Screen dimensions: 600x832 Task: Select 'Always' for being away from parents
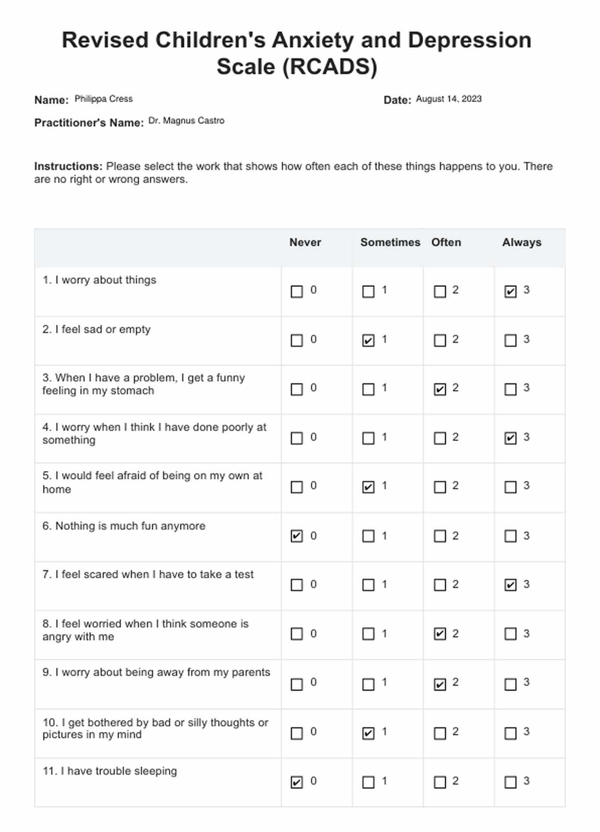510,684
